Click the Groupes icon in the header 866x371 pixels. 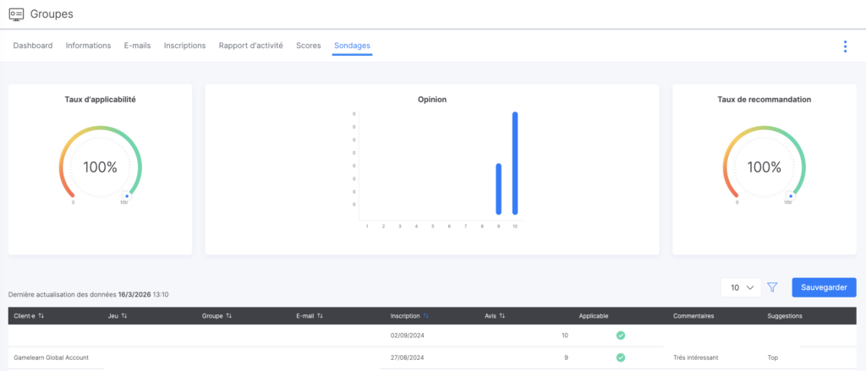click(x=16, y=14)
